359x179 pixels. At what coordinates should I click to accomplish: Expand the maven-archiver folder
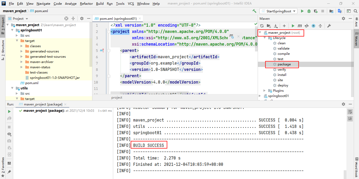(22, 62)
